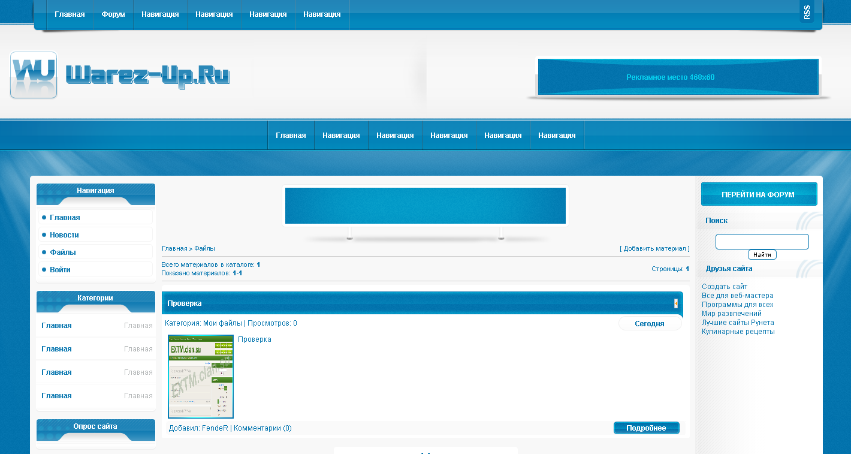Open the Комментарии (0) link
The height and width of the screenshot is (454, 851).
(262, 428)
